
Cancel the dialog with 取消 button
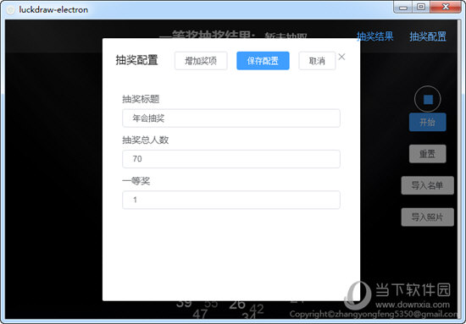tap(317, 61)
